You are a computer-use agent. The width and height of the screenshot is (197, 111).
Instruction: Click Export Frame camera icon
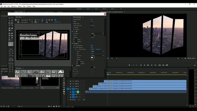click(167, 65)
